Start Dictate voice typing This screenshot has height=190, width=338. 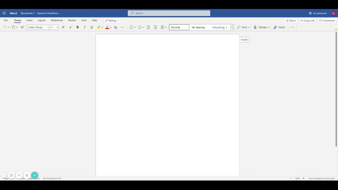[260, 27]
